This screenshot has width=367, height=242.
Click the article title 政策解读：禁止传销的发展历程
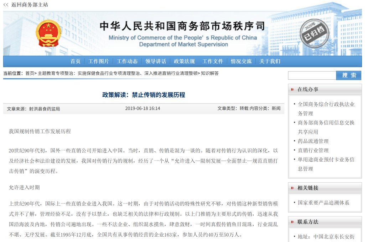[144, 95]
